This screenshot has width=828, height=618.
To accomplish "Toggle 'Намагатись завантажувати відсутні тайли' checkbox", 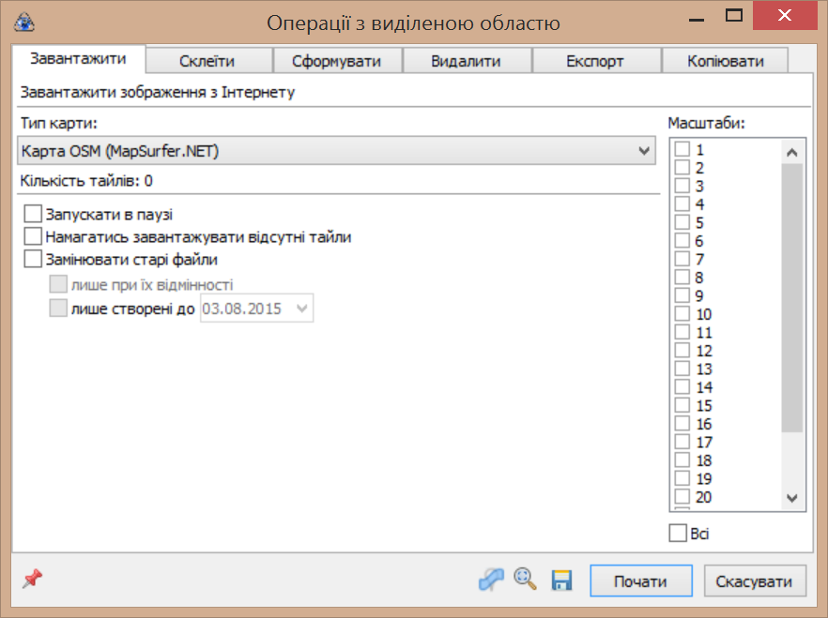I will 34,237.
